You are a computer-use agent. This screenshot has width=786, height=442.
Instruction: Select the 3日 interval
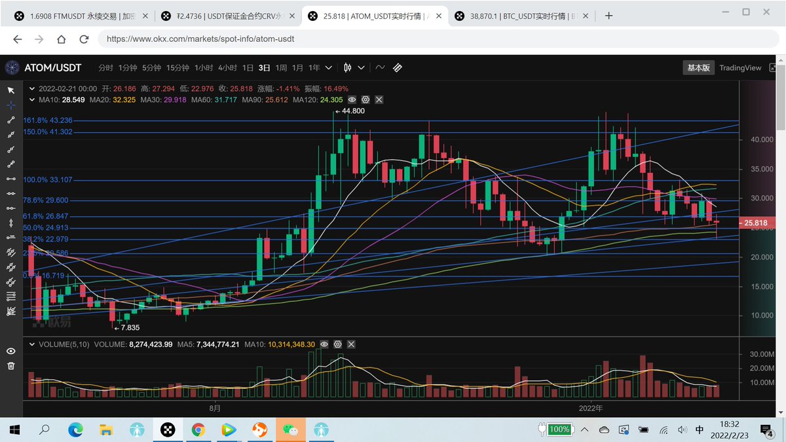pyautogui.click(x=265, y=67)
